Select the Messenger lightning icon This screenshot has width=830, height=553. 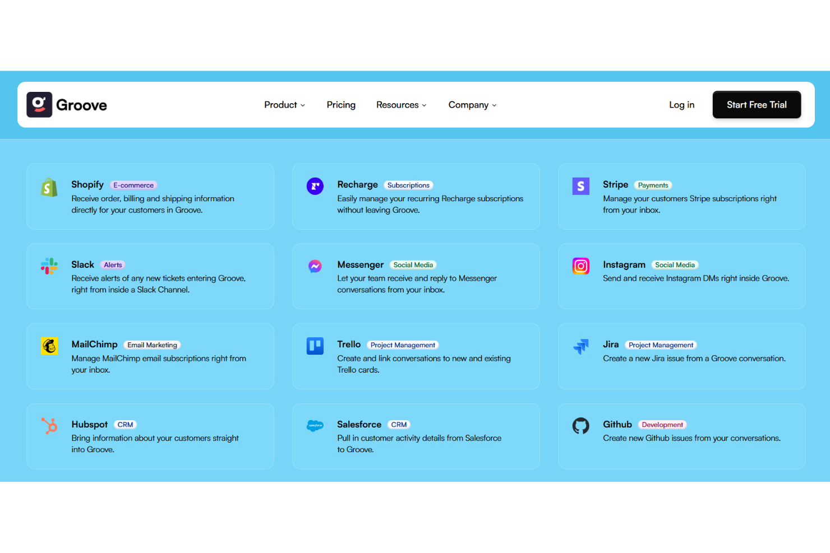(x=315, y=266)
